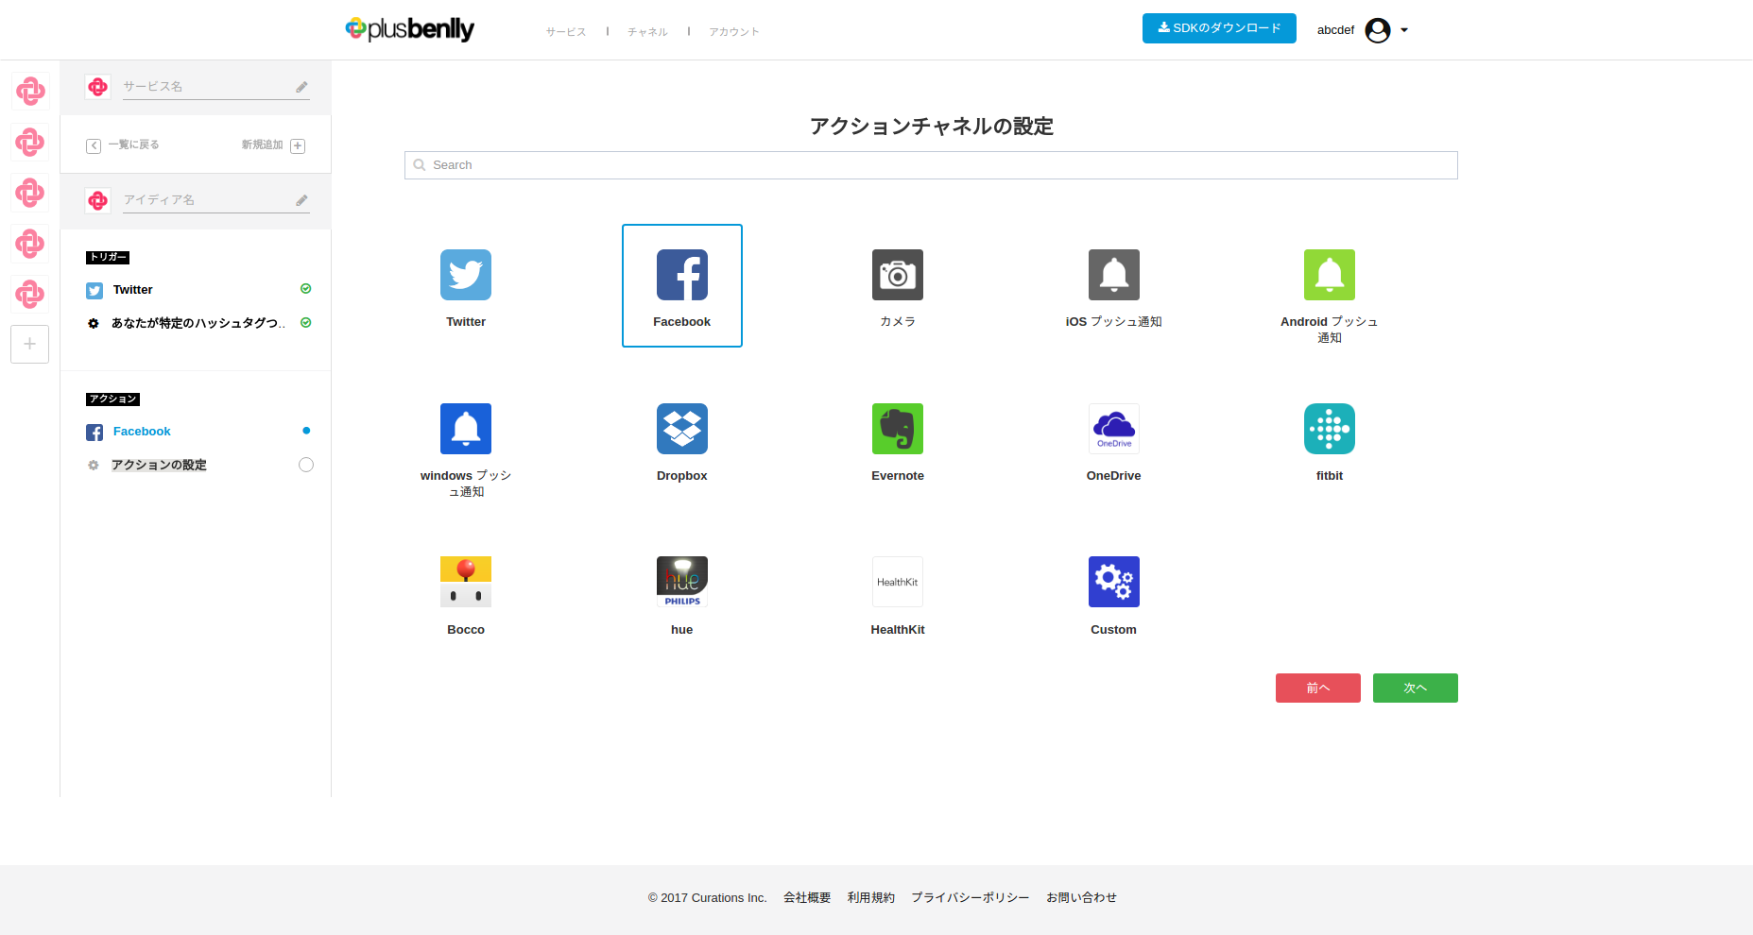Return via 一覧に戻る link
Image resolution: width=1753 pixels, height=935 pixels.
(x=123, y=145)
